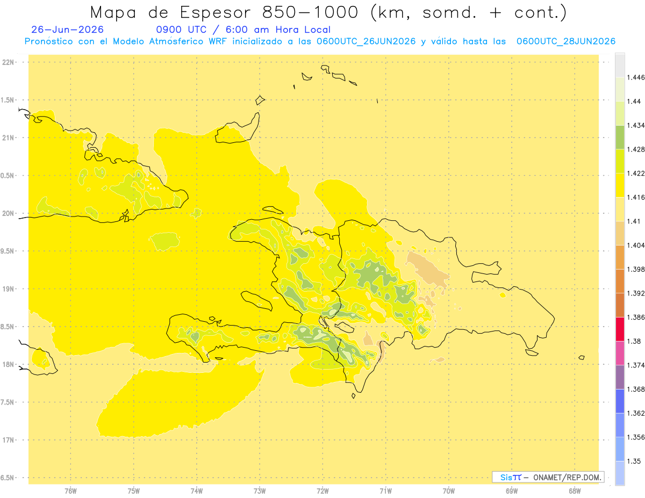Click the 'ONAMET/REP.DOM.' credit box
This screenshot has height=498, width=645.
(548, 477)
